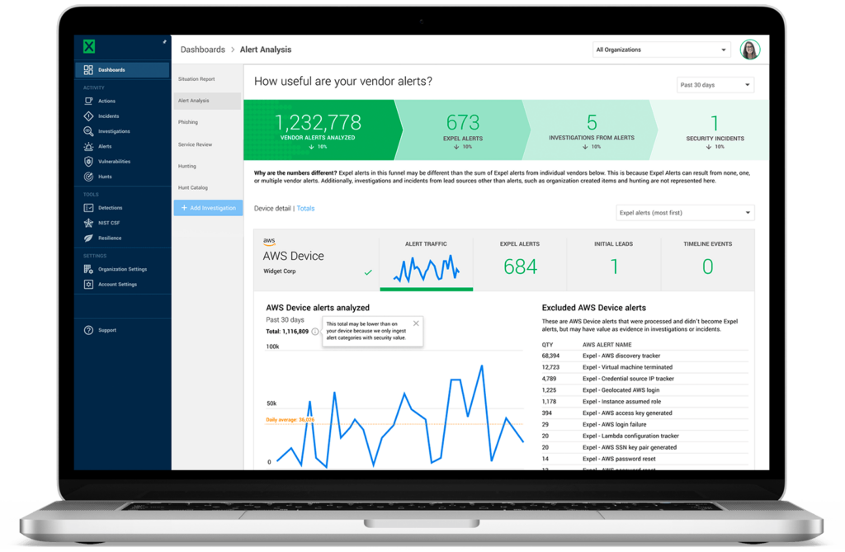Open NIST CSF via its star icon
Image resolution: width=845 pixels, height=552 pixels.
tap(88, 223)
